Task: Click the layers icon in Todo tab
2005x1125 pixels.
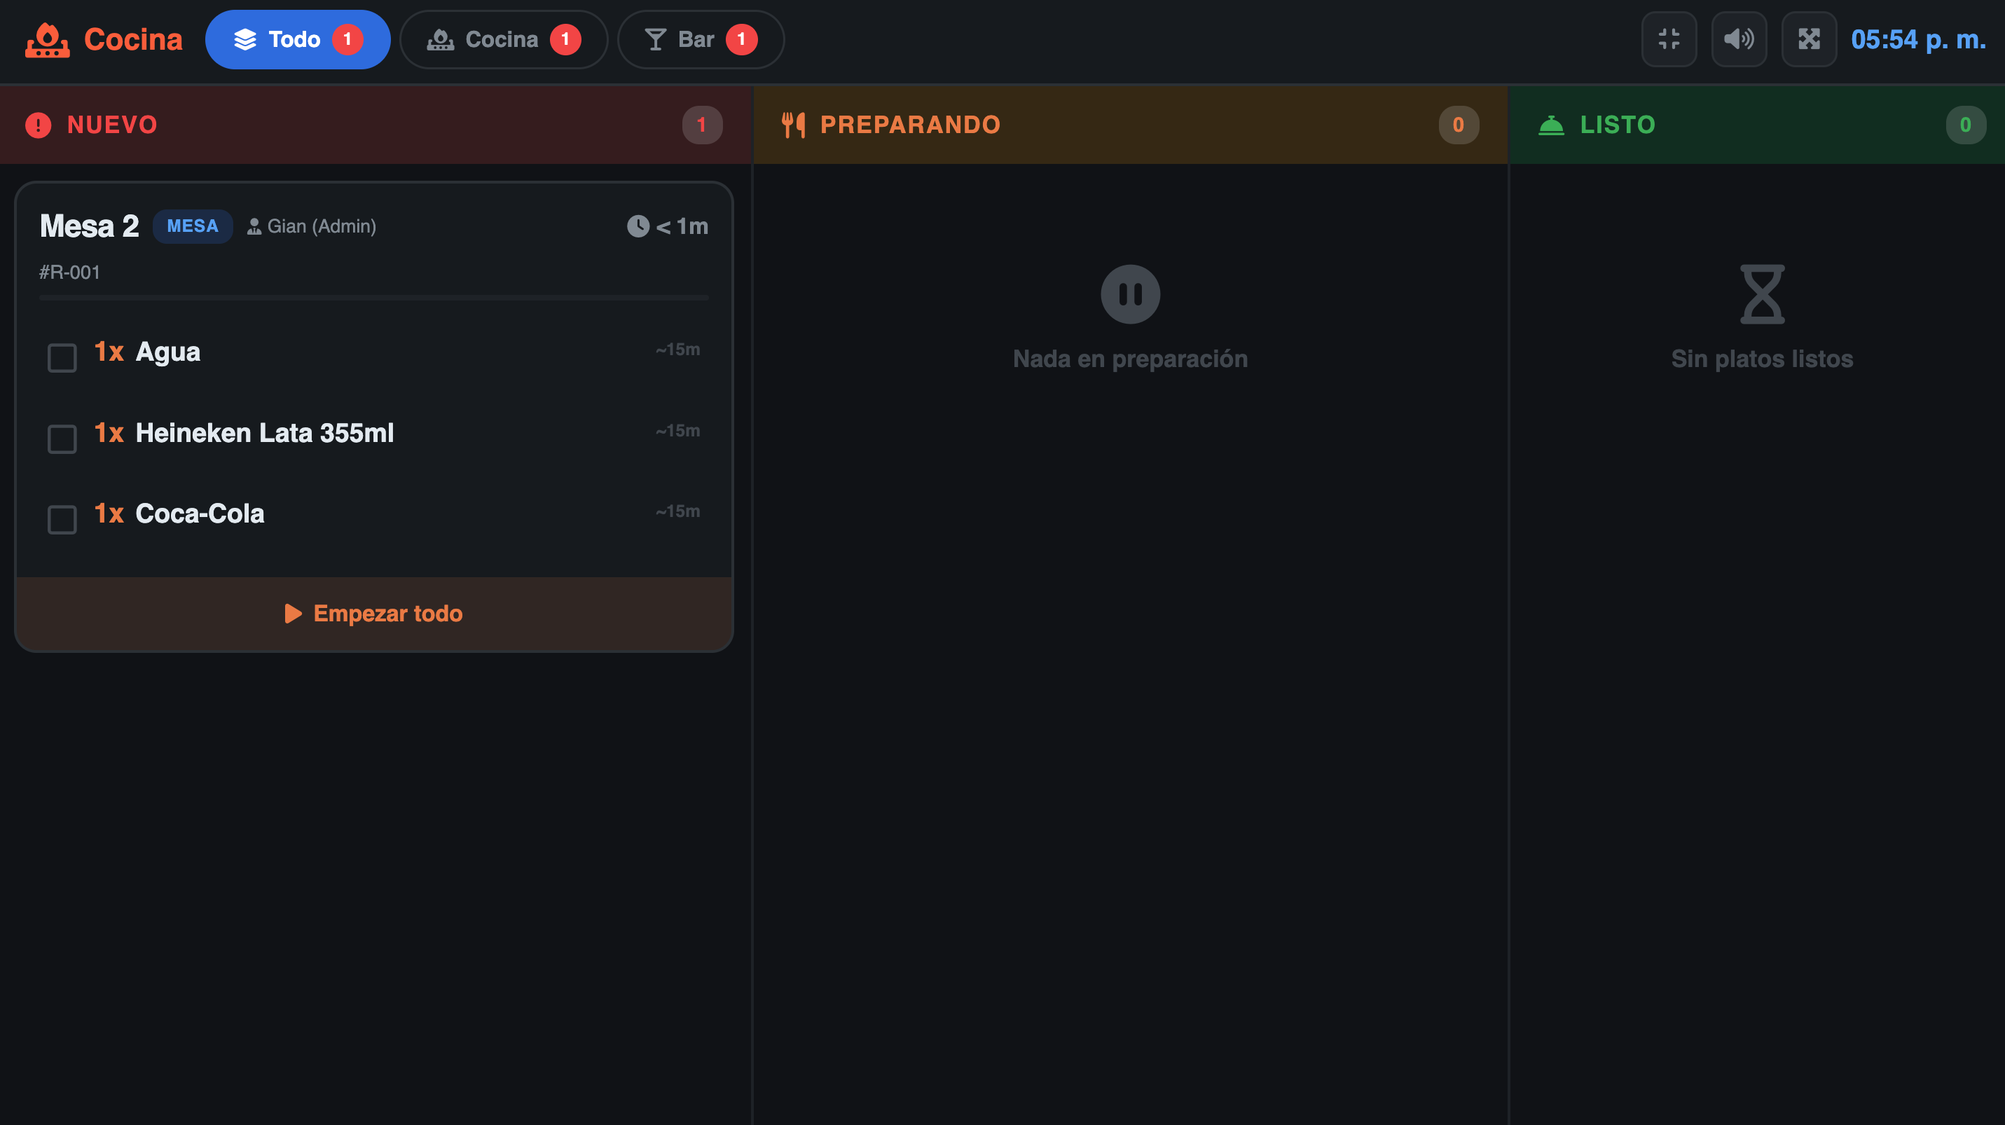Action: click(245, 40)
